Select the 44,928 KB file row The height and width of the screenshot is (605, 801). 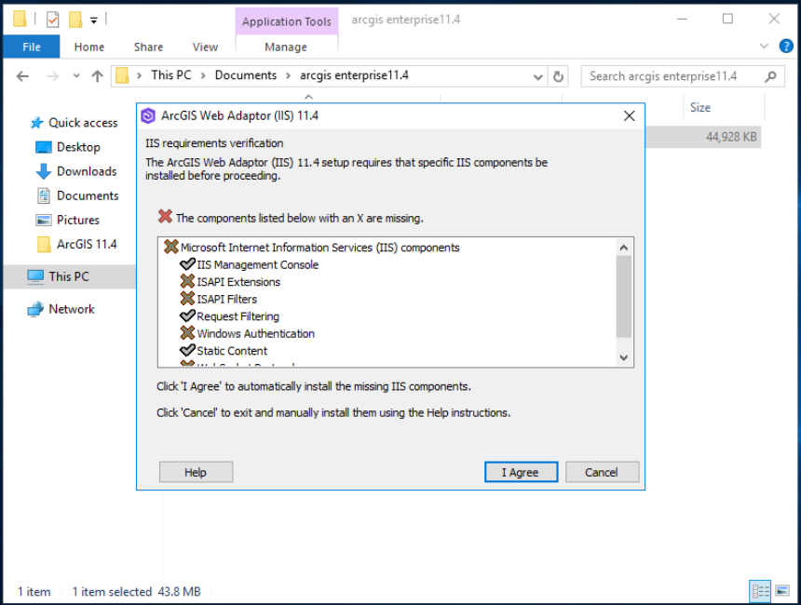point(703,137)
